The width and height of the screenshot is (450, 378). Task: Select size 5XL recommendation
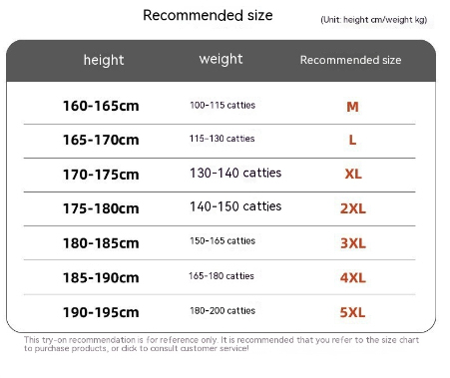[352, 312]
